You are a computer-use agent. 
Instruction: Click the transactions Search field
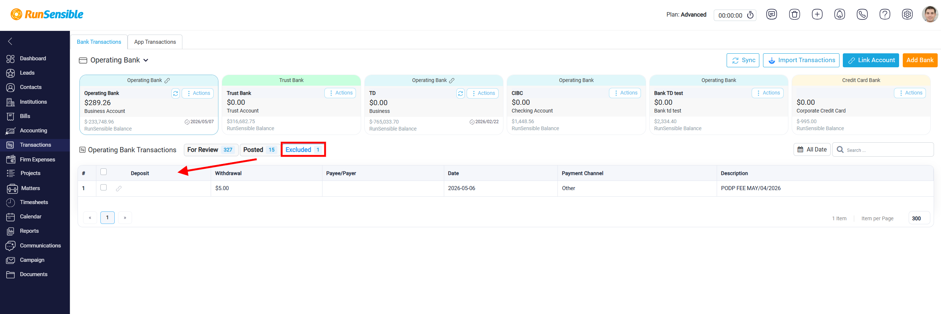(883, 150)
